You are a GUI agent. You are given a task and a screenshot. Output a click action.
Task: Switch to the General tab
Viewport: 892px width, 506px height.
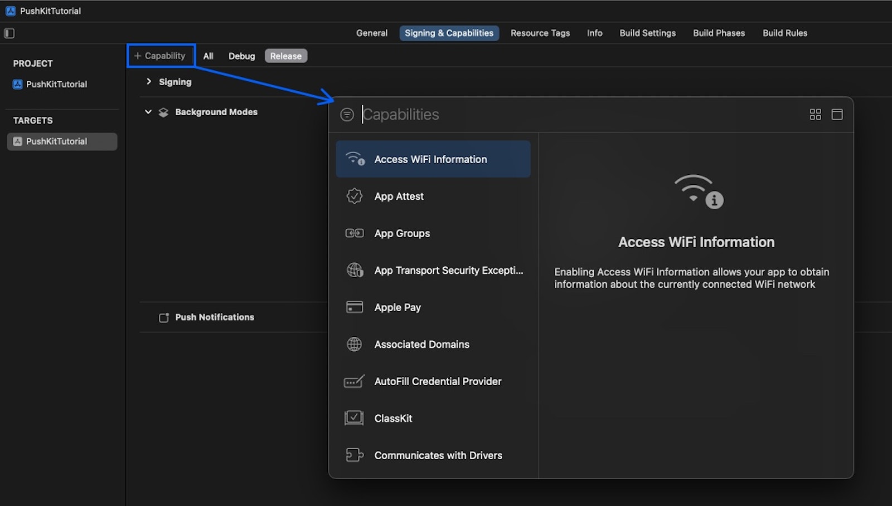372,33
